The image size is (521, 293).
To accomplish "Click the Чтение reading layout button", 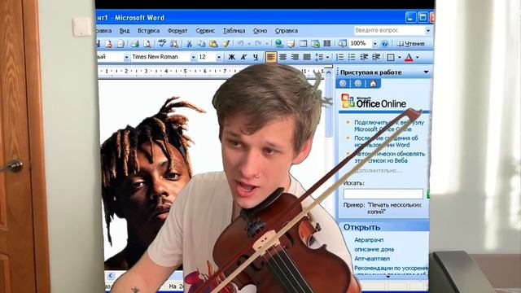I will point(410,43).
